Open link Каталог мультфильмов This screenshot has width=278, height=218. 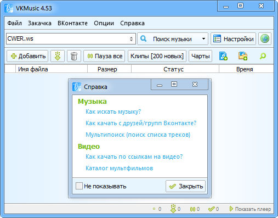pyautogui.click(x=120, y=168)
